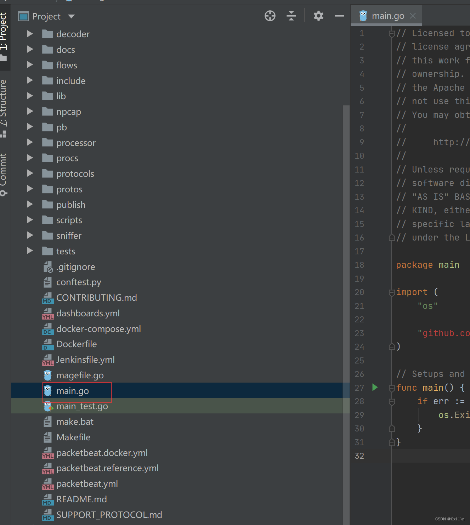Expand the decoder folder
Image resolution: width=470 pixels, height=525 pixels.
point(30,34)
